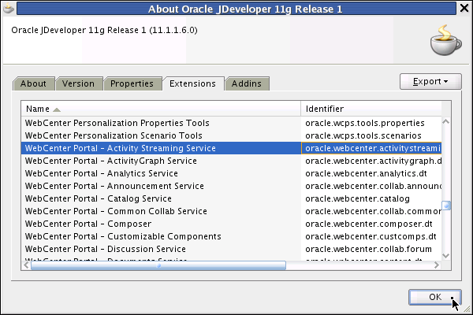Open the Properties tab
The image size is (473, 315).
click(132, 83)
